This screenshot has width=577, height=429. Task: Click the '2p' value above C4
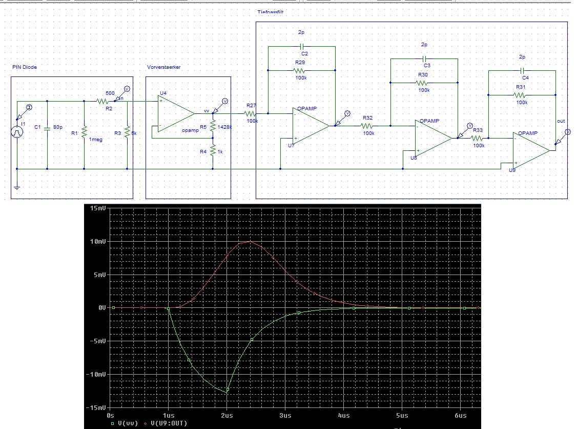point(522,57)
